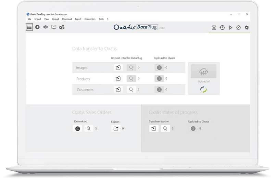Screen dimensions: 274x179
Task: Open the Site menu
Action: coord(29,19)
